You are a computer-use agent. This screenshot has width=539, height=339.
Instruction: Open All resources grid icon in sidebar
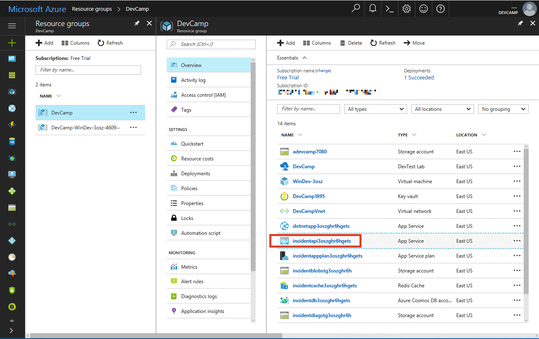[x=12, y=75]
